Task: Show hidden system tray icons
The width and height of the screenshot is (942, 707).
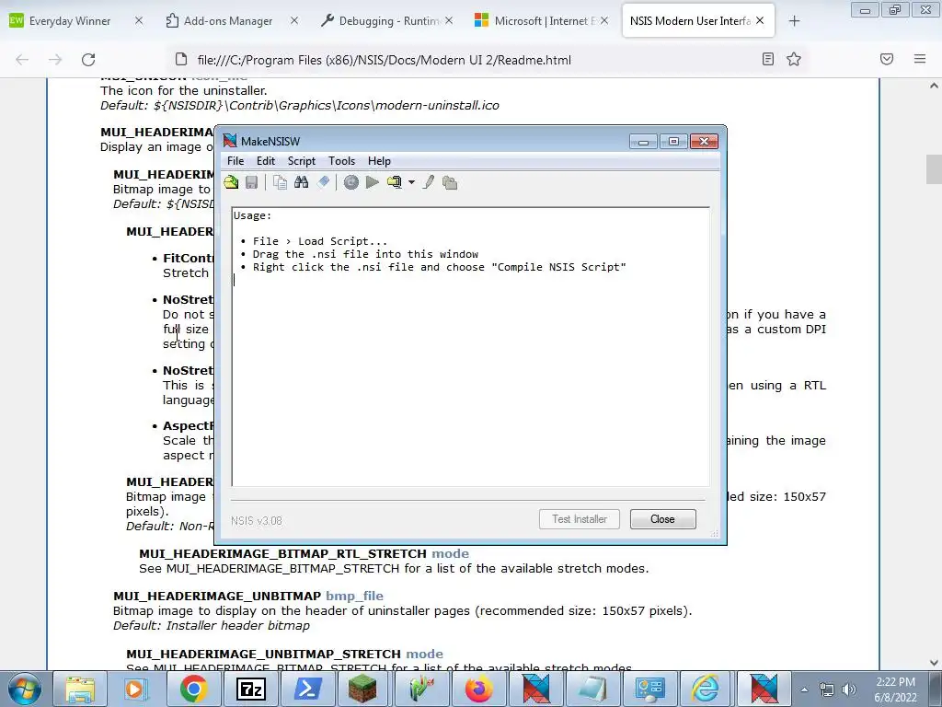Action: [804, 690]
